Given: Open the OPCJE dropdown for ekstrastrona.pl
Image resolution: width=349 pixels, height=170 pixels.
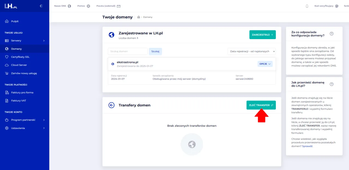Looking at the screenshot, I should pyautogui.click(x=265, y=64).
